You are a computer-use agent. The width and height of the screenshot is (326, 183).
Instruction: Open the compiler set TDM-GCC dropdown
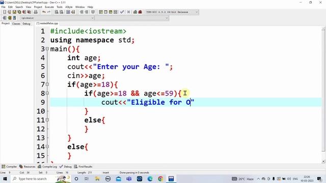pyautogui.click(x=172, y=12)
